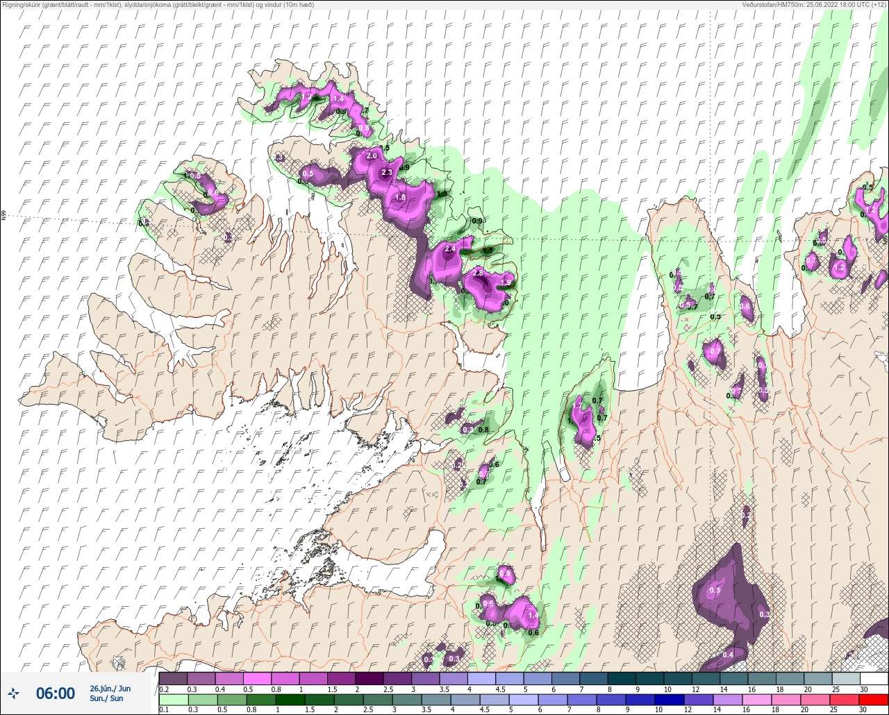889x715 pixels.
Task: Click the '1.8' precipitation value on the map
Action: coord(400,197)
